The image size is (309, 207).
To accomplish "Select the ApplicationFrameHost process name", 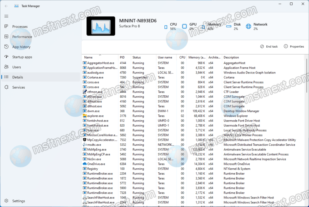I will coord(102,68).
